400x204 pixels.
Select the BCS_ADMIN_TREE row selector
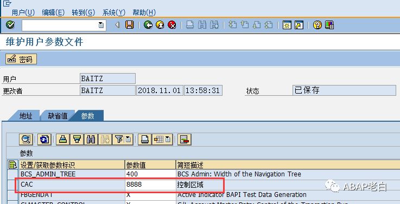(12, 174)
